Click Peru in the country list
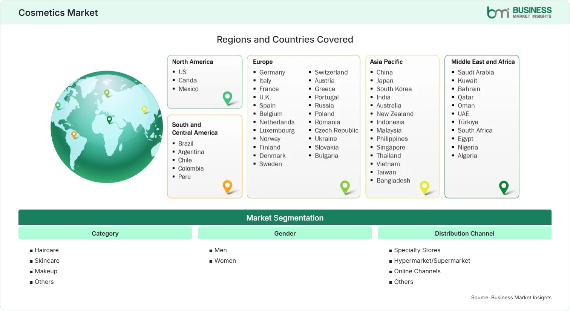 [x=184, y=177]
